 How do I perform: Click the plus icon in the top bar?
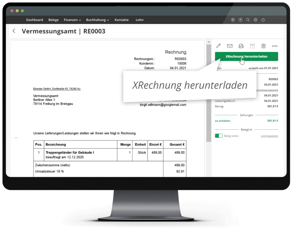tap(233, 20)
